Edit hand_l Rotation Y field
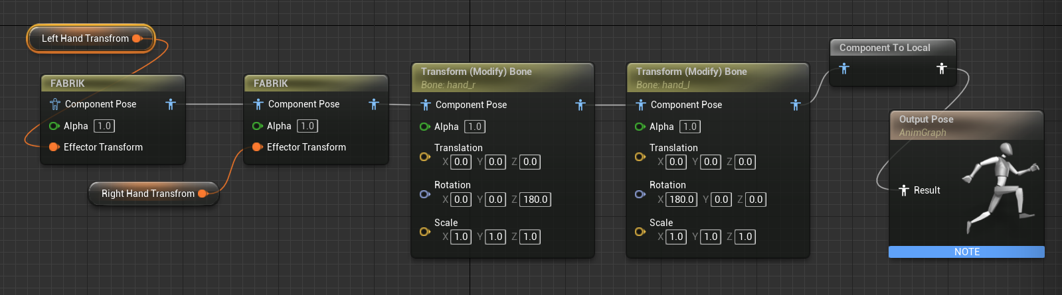Image resolution: width=1062 pixels, height=295 pixels. tap(721, 200)
